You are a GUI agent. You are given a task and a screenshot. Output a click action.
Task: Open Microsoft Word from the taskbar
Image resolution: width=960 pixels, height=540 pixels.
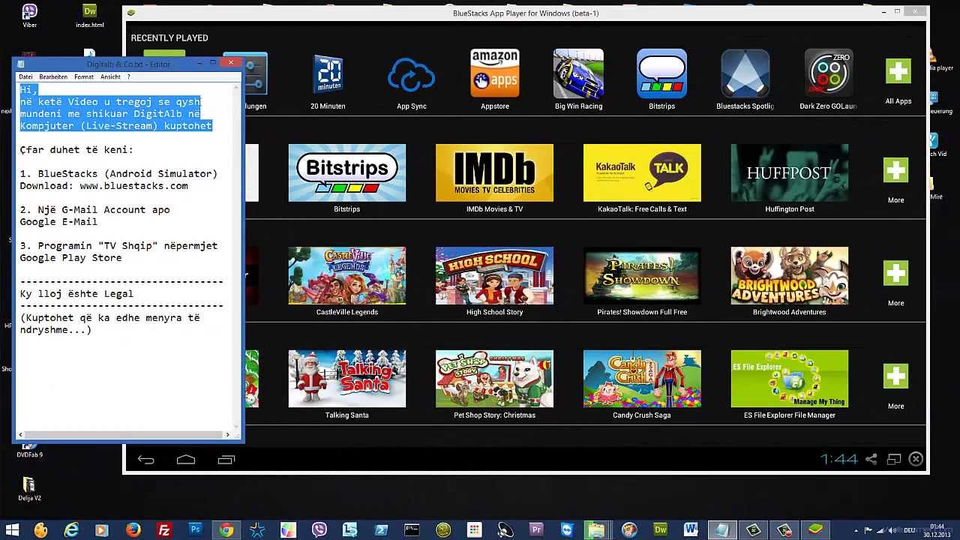pyautogui.click(x=691, y=530)
